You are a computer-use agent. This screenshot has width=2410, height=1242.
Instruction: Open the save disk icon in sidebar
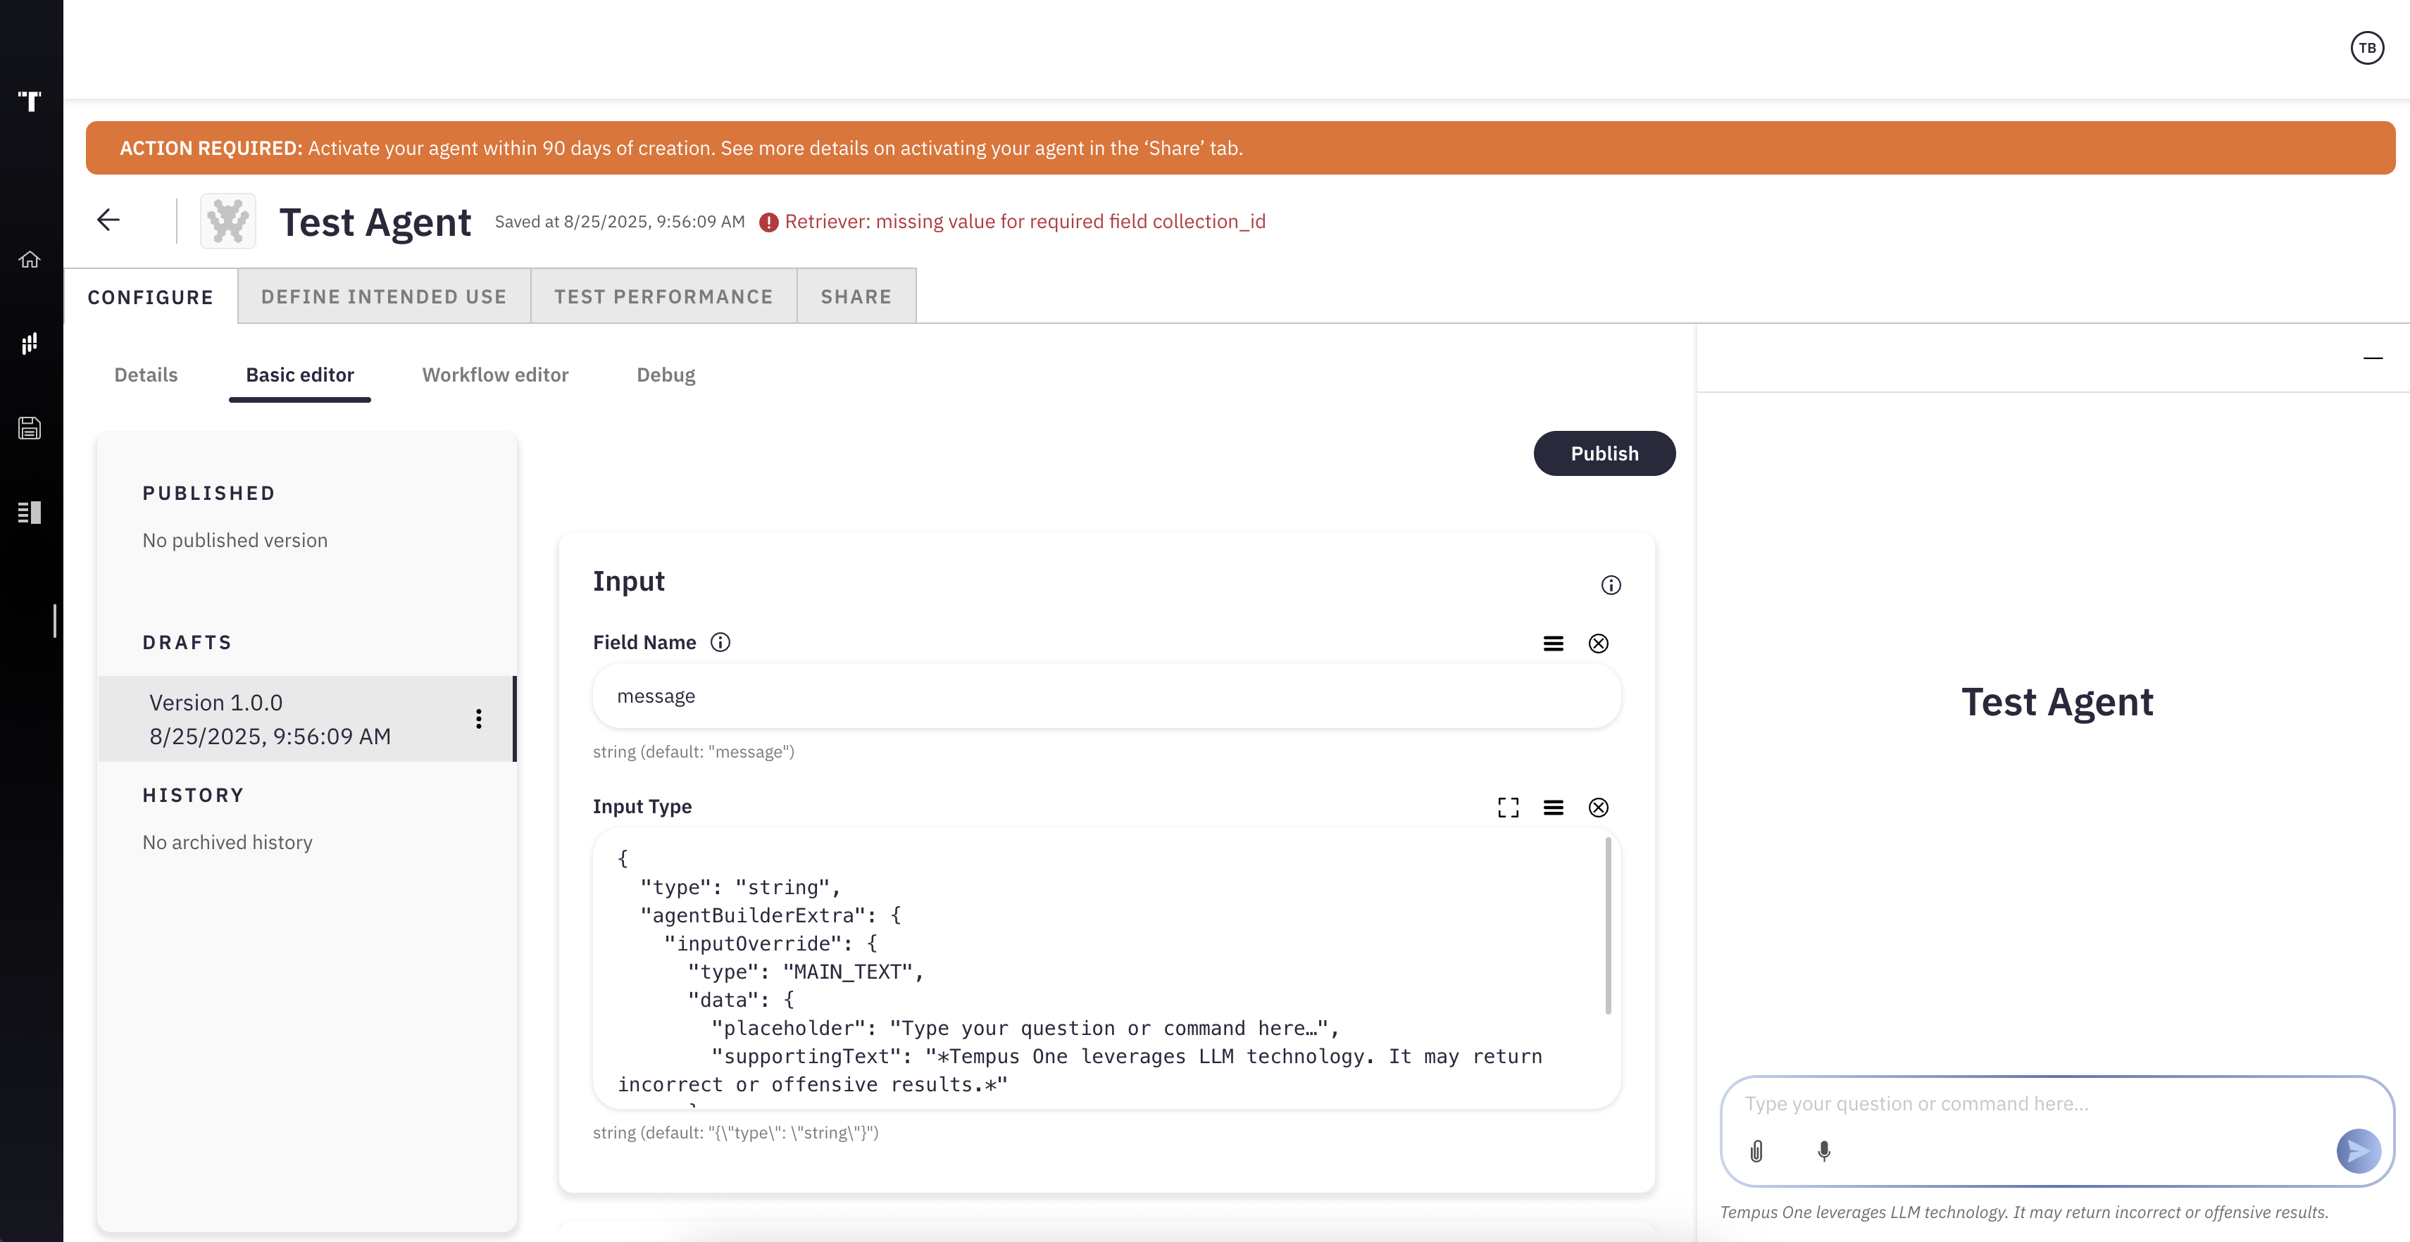[x=30, y=428]
